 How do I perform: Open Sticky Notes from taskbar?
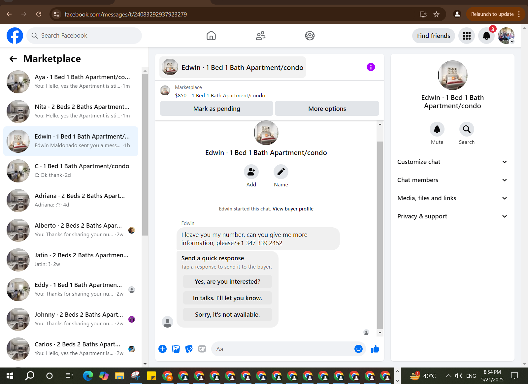tap(151, 376)
